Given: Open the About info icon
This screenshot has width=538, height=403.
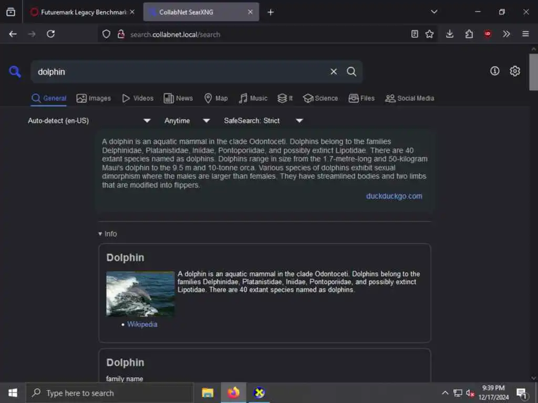Looking at the screenshot, I should tap(494, 71).
